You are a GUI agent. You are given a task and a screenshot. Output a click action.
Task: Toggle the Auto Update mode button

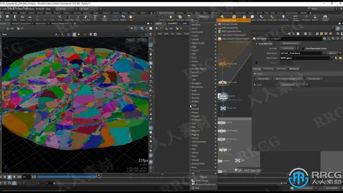pyautogui.click(x=331, y=188)
